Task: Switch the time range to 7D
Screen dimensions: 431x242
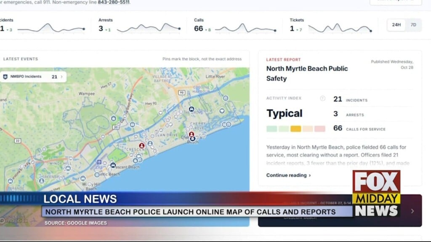Action: pos(413,25)
